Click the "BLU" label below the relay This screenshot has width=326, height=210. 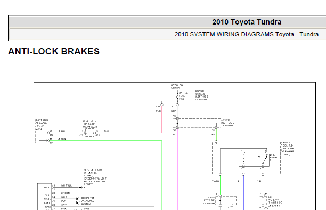coord(240,181)
